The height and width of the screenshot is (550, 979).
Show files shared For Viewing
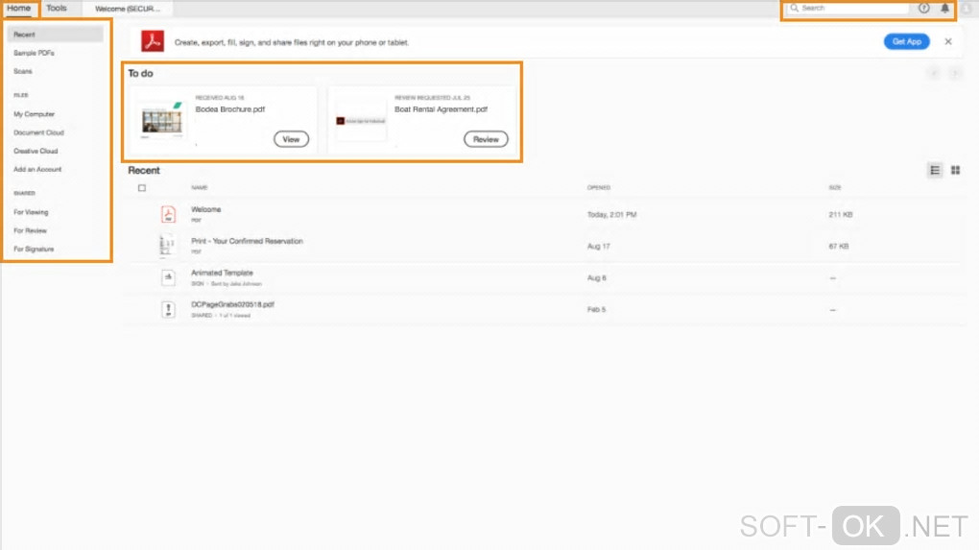point(32,212)
